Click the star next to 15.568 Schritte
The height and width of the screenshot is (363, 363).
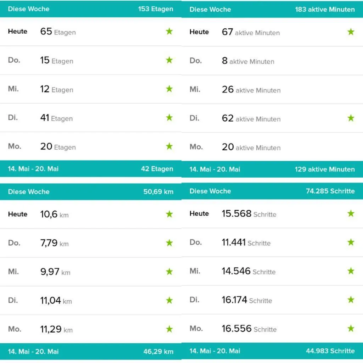pos(351,213)
